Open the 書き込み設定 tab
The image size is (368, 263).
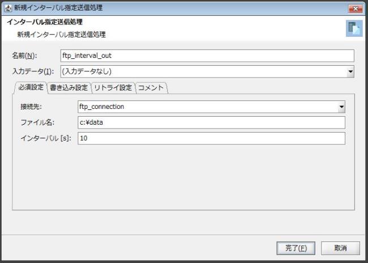[x=69, y=87]
